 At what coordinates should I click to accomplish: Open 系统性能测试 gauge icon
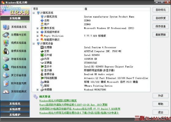(x=6, y=91)
